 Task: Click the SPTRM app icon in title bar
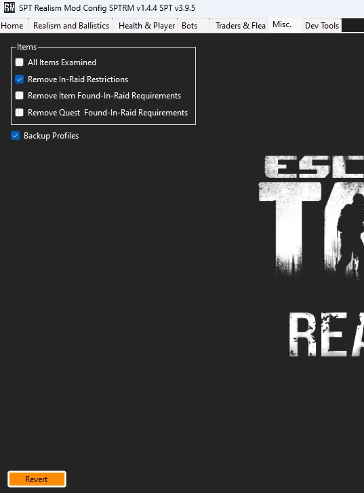(9, 7)
